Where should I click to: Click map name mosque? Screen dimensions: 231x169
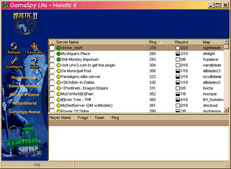point(210,94)
